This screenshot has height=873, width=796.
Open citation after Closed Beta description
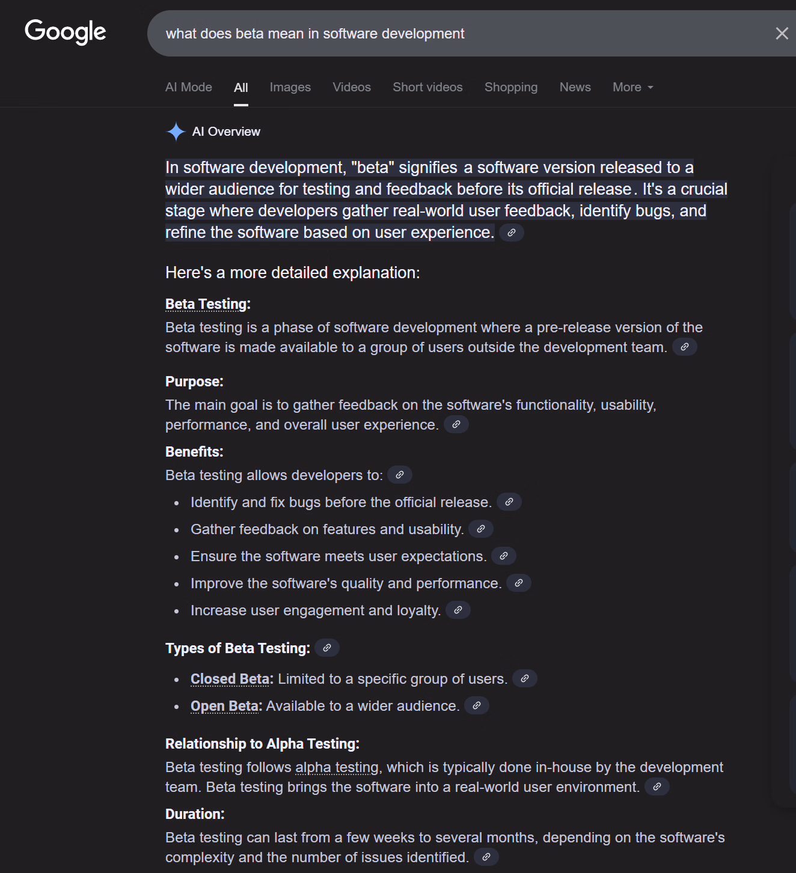tap(525, 678)
